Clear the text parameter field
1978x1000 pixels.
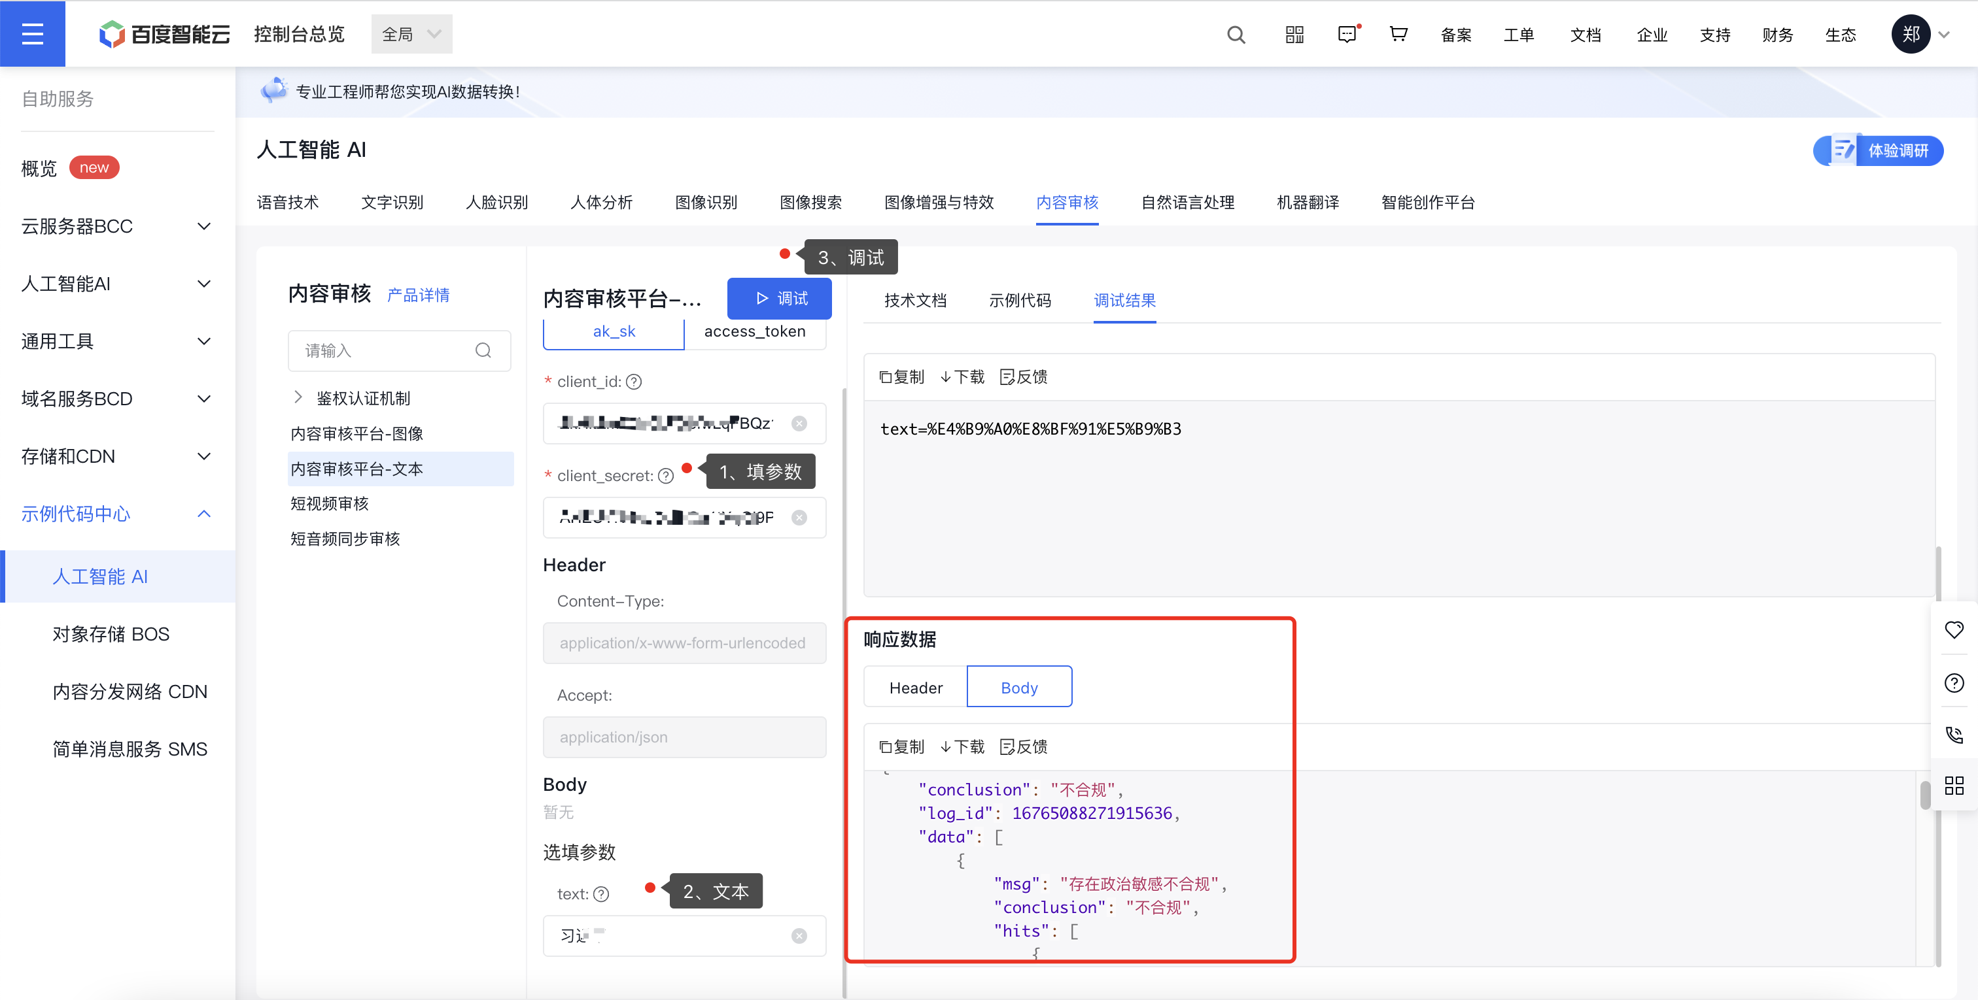(799, 937)
